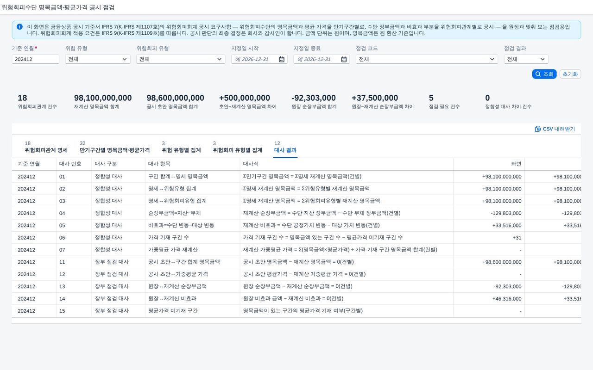Click the +98,600,000,000 좌변 value in row 11
593x370 pixels.
coord(502,262)
